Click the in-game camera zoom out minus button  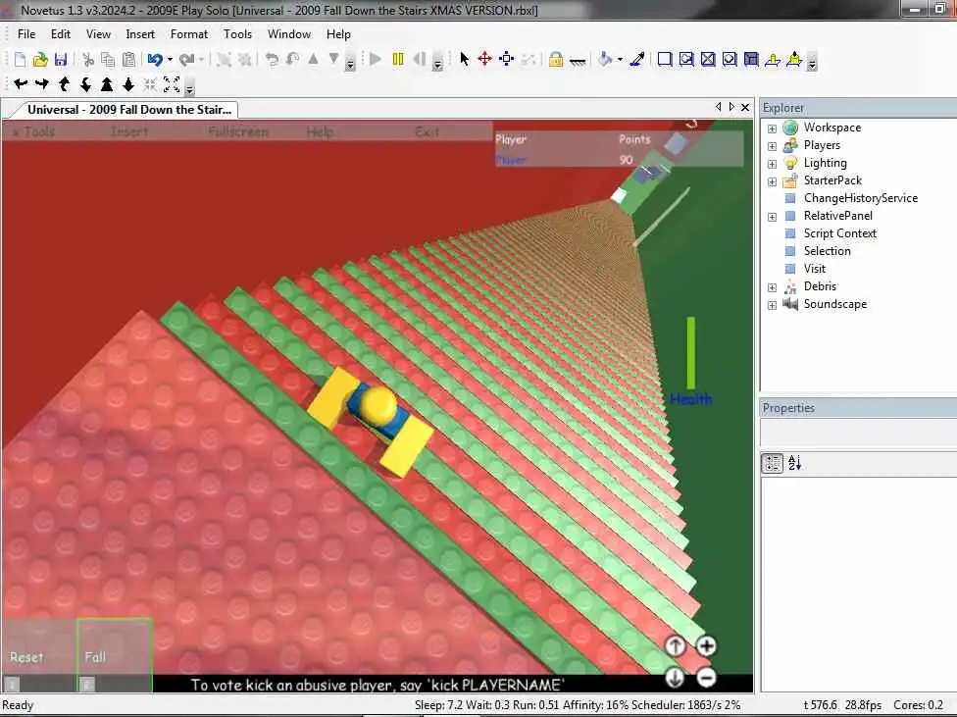[x=706, y=678]
